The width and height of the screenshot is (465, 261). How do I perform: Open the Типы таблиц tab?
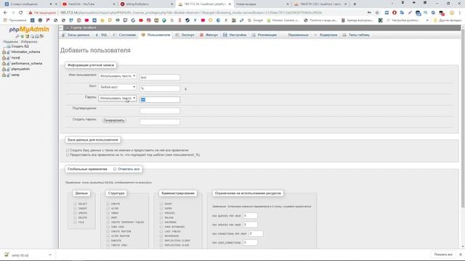[356, 35]
